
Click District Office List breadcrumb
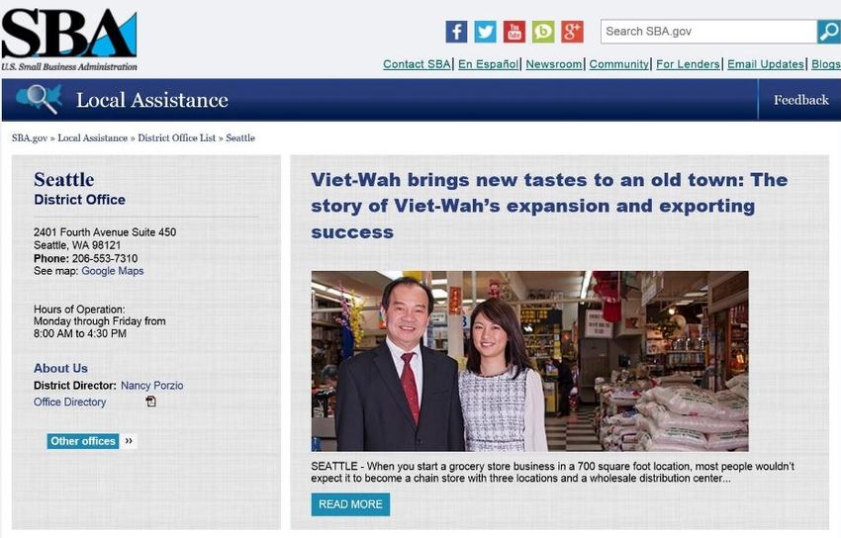click(176, 137)
